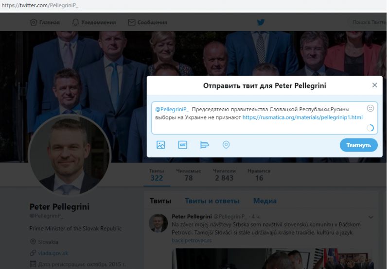Open the backipetrovac.rs link
Viewport: 389px width, 269px height.
point(192,240)
